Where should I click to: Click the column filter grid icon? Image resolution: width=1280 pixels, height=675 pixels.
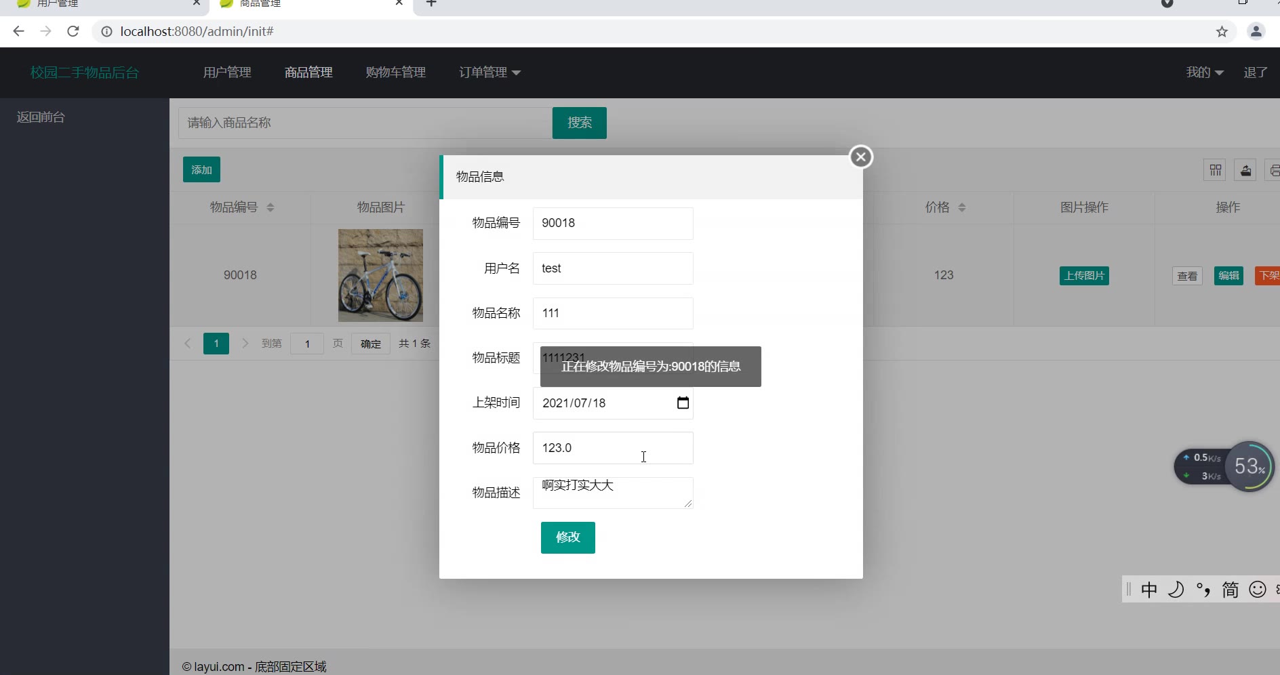pos(1215,170)
